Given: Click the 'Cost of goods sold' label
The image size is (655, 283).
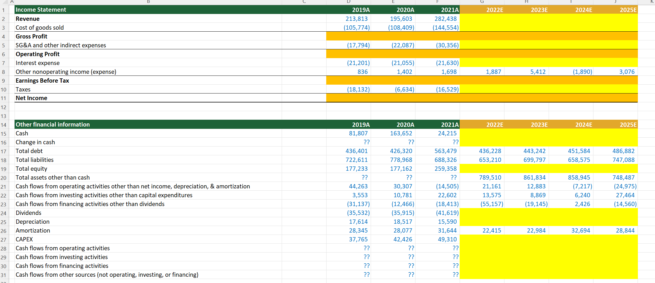Looking at the screenshot, I should (40, 28).
